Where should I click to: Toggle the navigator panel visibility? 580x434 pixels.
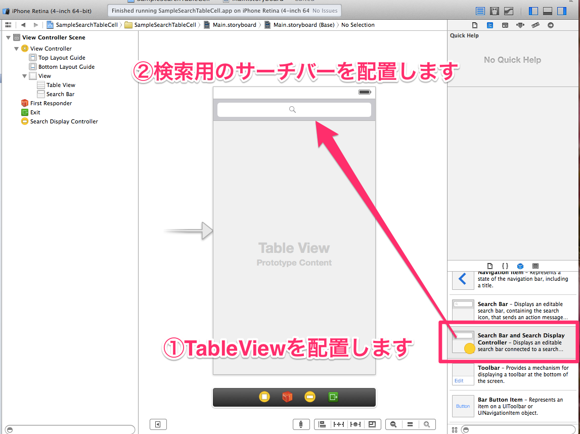pyautogui.click(x=533, y=11)
